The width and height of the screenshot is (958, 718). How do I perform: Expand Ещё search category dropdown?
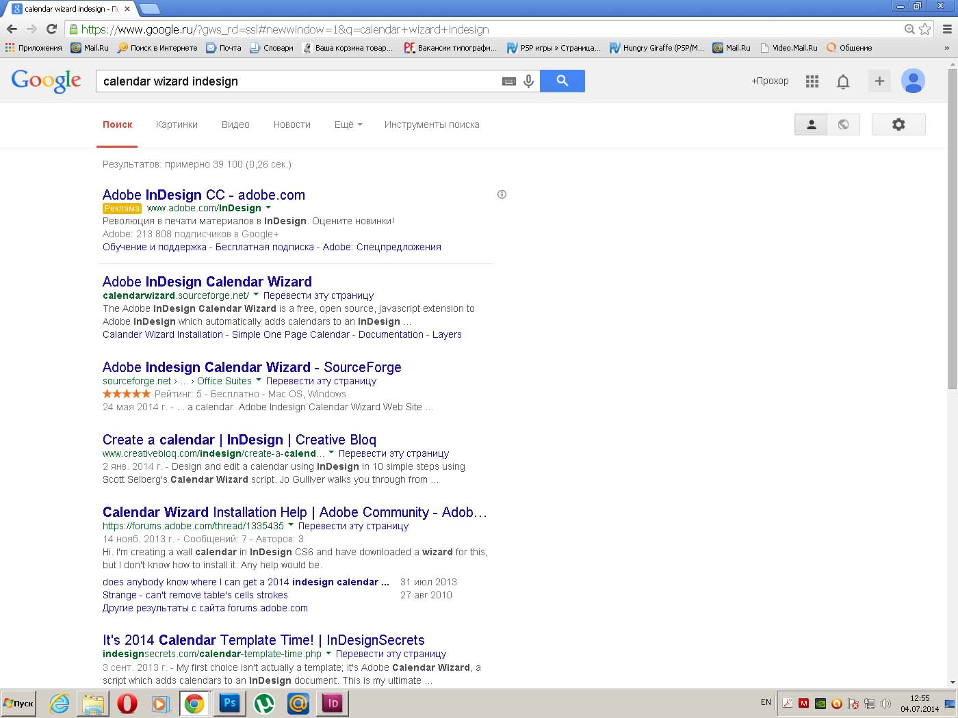pyautogui.click(x=348, y=124)
